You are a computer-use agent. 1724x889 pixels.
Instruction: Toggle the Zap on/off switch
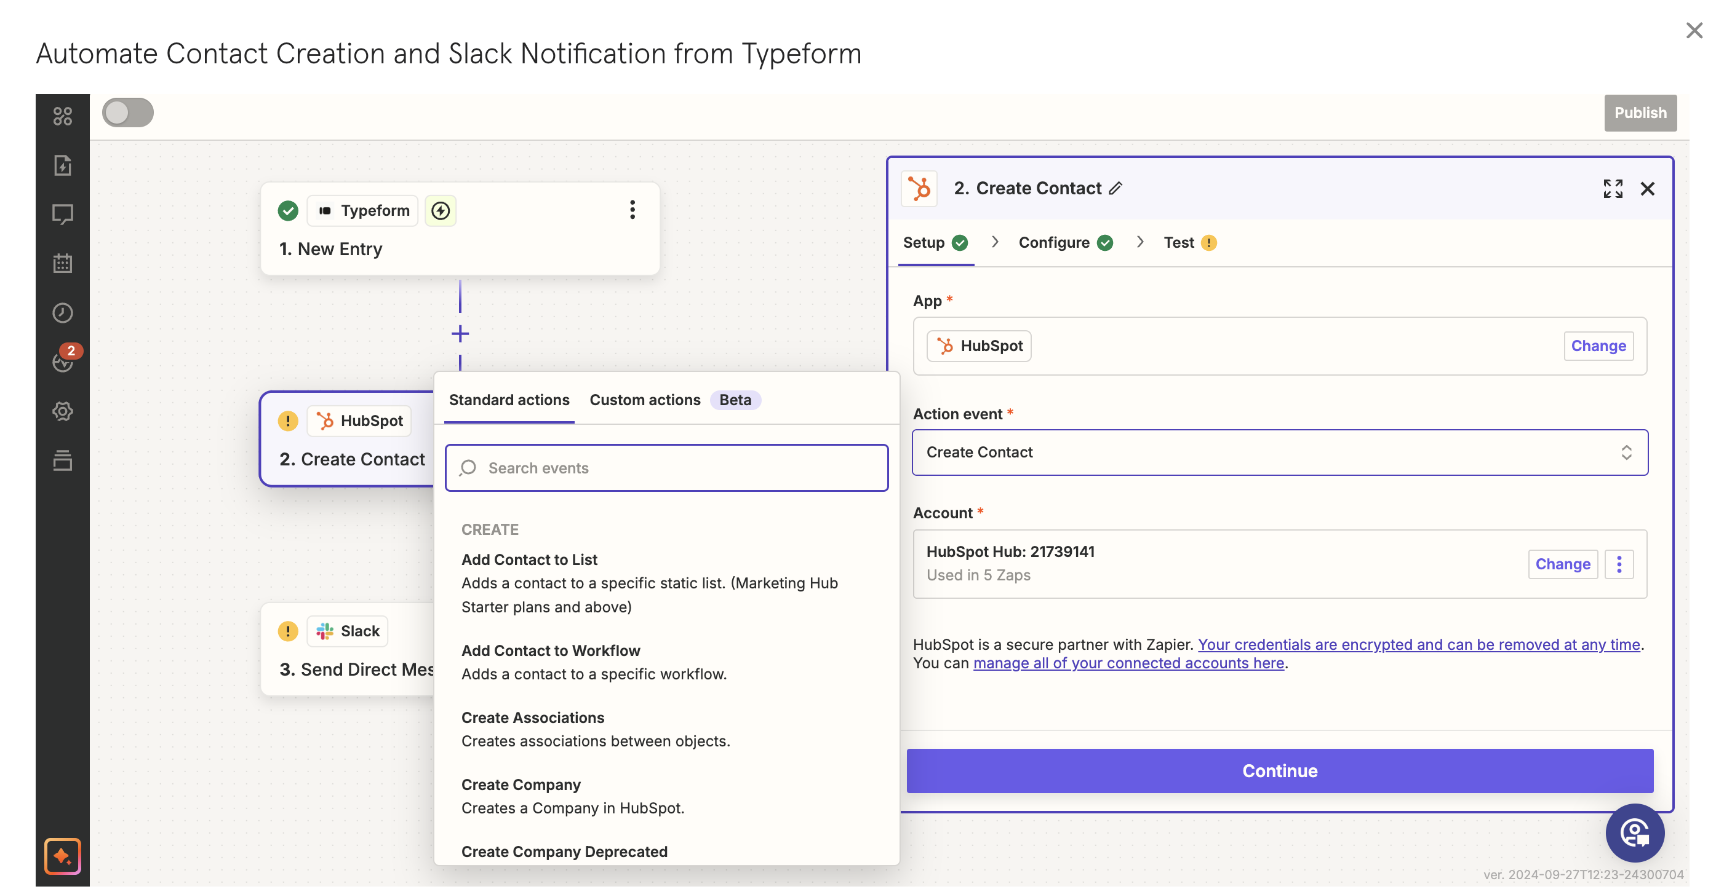click(x=128, y=113)
